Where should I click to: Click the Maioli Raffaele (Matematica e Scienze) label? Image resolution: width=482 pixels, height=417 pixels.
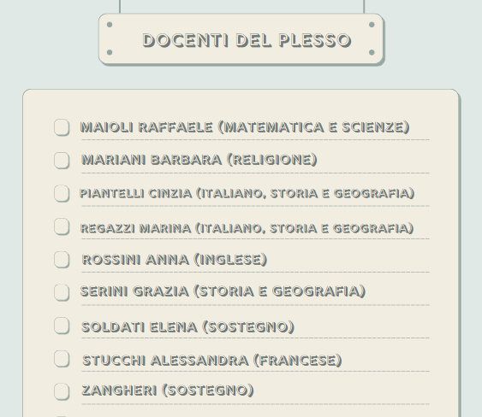coord(245,127)
